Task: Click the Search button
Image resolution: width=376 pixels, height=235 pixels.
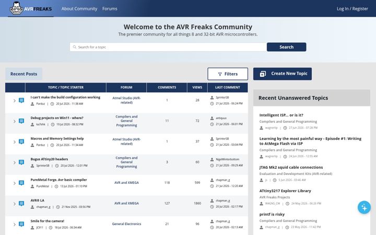Action: (x=286, y=47)
